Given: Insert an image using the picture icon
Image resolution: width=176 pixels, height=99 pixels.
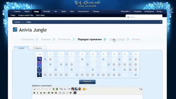Looking at the screenshot, I should point(54,89).
